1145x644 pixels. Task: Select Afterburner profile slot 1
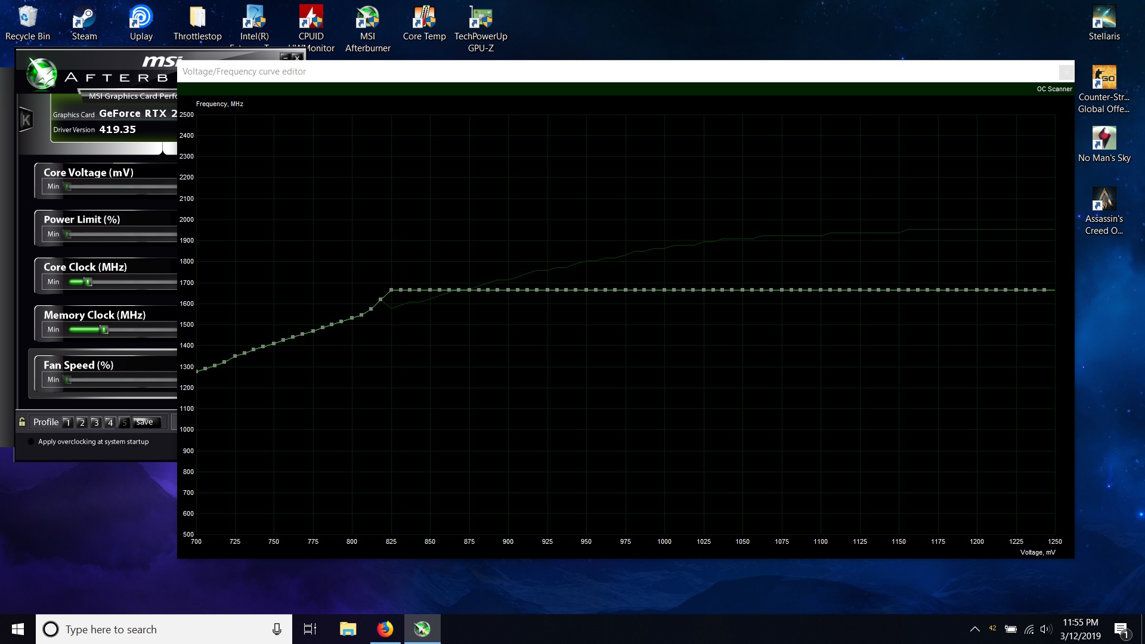67,422
